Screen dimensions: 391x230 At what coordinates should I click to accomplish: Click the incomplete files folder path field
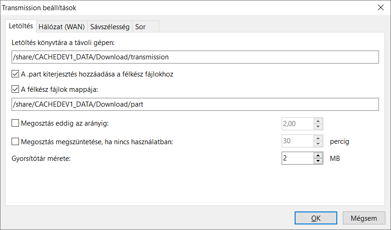[195, 104]
